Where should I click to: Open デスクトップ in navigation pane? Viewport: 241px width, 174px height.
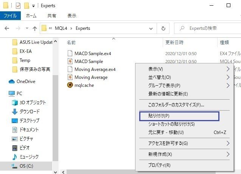coord(26,121)
